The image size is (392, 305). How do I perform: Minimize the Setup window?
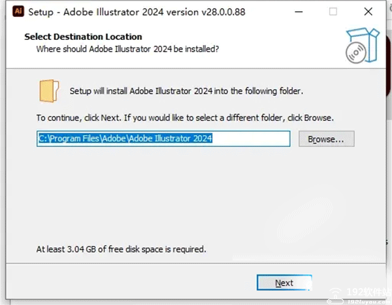[x=299, y=12]
